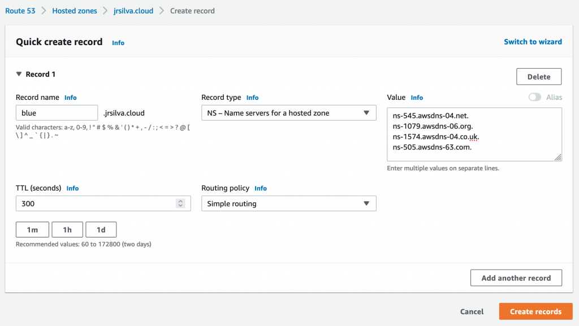
Task: Click the TTL seconds stepper arrows
Action: tap(180, 204)
